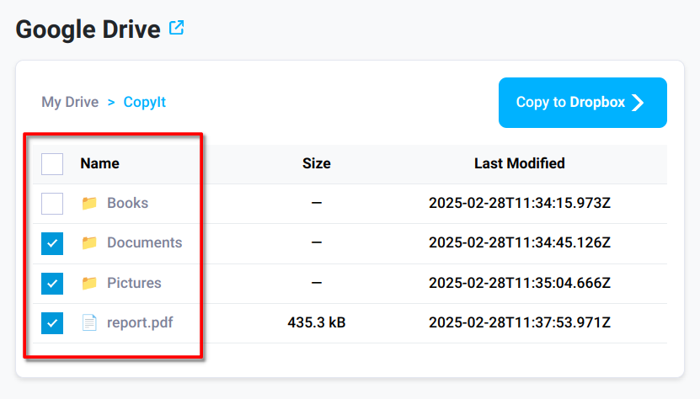Image resolution: width=700 pixels, height=399 pixels.
Task: Toggle the select-all checkbox beside Name
Action: click(52, 164)
